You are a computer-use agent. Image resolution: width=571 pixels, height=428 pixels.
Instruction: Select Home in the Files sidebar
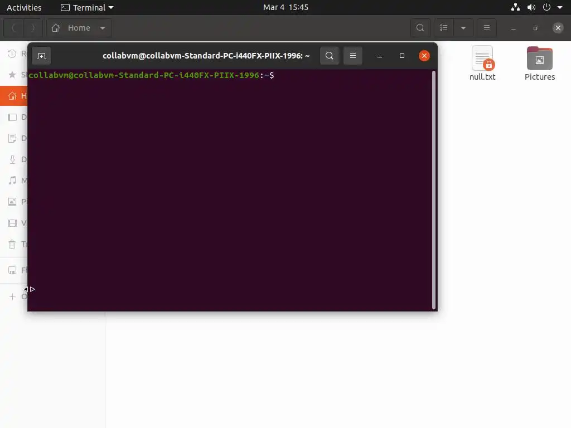click(x=14, y=96)
